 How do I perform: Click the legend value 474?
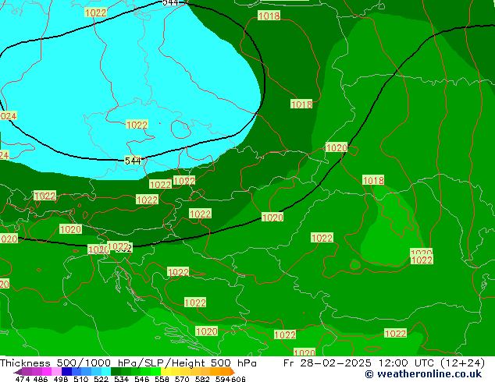[23, 379]
